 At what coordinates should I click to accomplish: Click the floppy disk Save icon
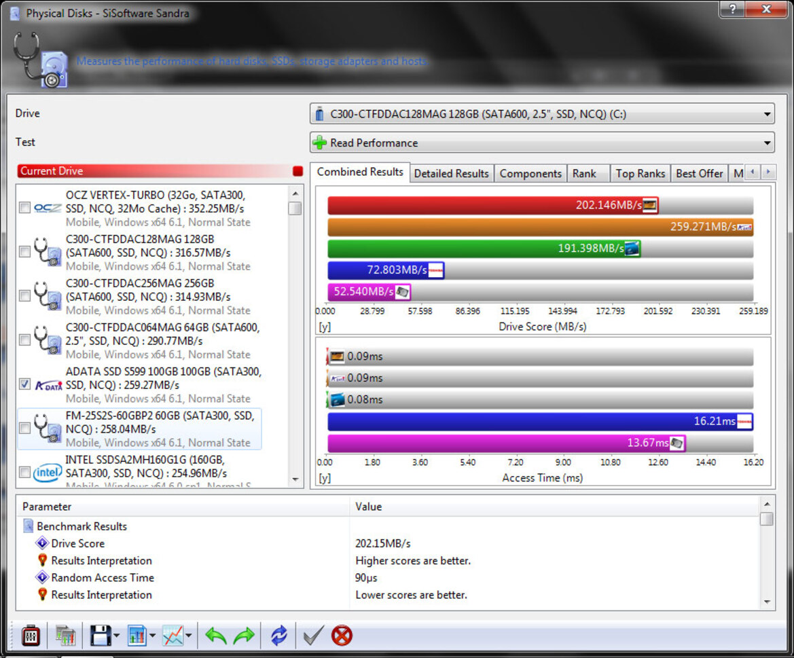(x=101, y=635)
